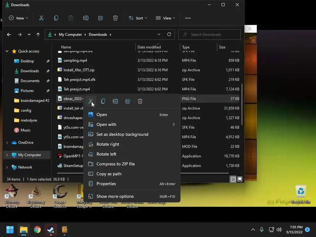Click the Rename icon in the Explorer toolbar
Image resolution: width=316 pixels, height=237 pixels.
point(86,18)
